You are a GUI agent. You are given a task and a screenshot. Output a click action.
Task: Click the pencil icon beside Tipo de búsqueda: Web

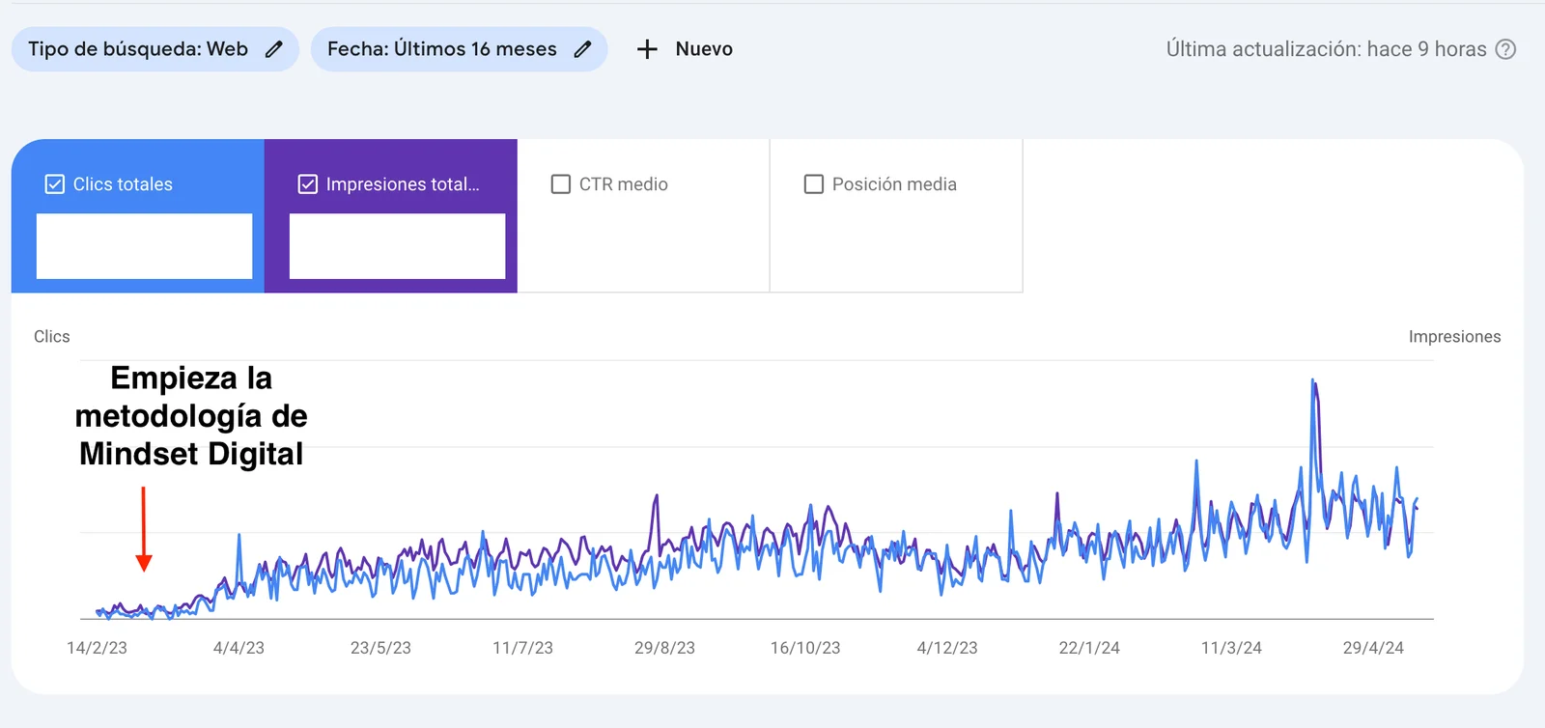tap(274, 49)
